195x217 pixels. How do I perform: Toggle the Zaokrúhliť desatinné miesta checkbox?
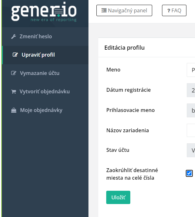[x=189, y=173]
